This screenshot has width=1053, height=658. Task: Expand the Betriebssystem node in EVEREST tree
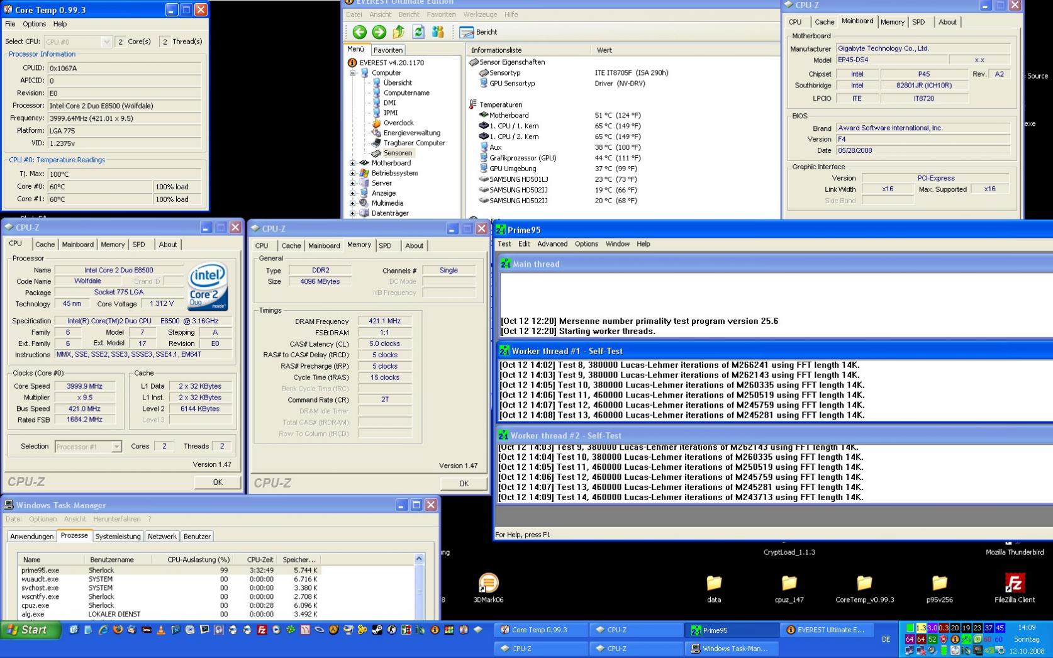point(353,173)
